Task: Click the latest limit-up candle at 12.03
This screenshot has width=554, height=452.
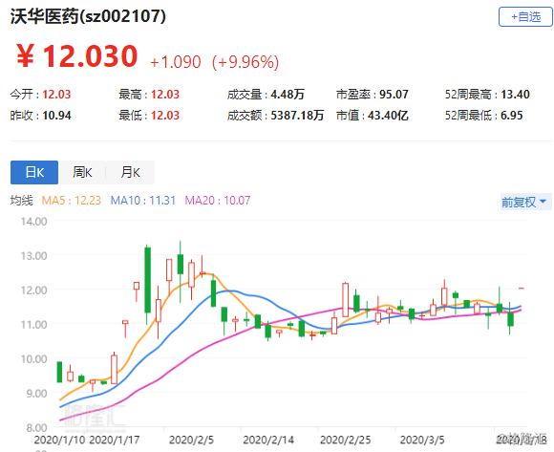Action: (522, 289)
